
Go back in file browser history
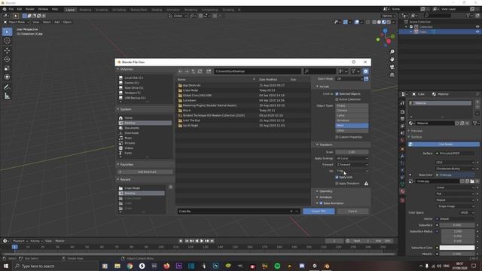pyautogui.click(x=181, y=72)
